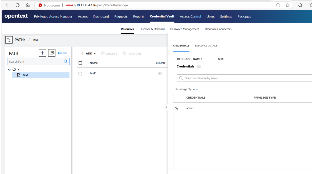Open the Access Control menu

191,16
